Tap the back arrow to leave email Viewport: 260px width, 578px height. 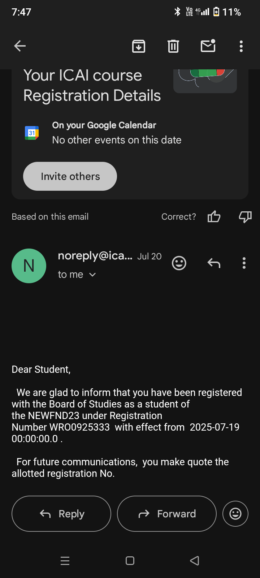(x=20, y=46)
